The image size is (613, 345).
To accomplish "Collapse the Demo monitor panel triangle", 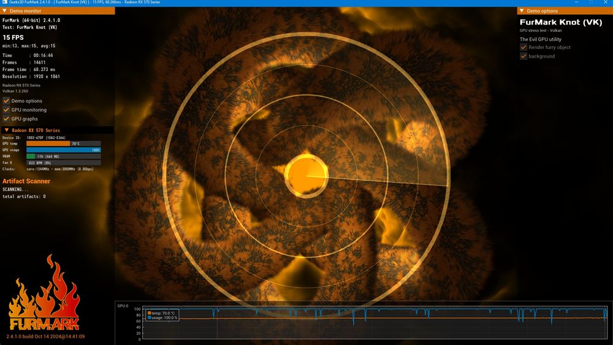I will (5, 11).
